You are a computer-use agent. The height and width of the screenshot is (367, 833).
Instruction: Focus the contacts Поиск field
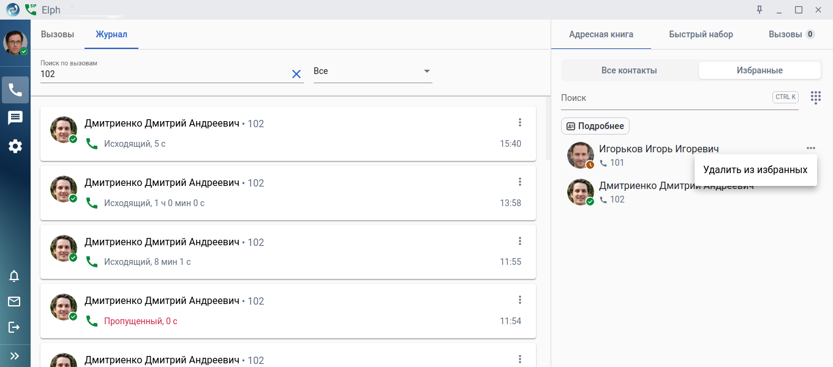click(665, 98)
